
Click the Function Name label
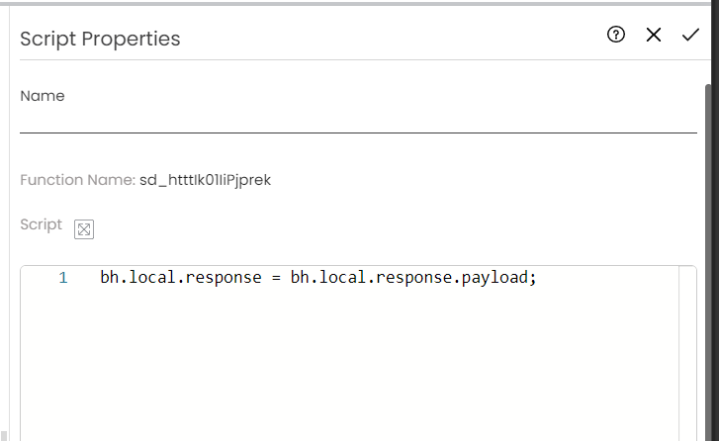coord(77,180)
